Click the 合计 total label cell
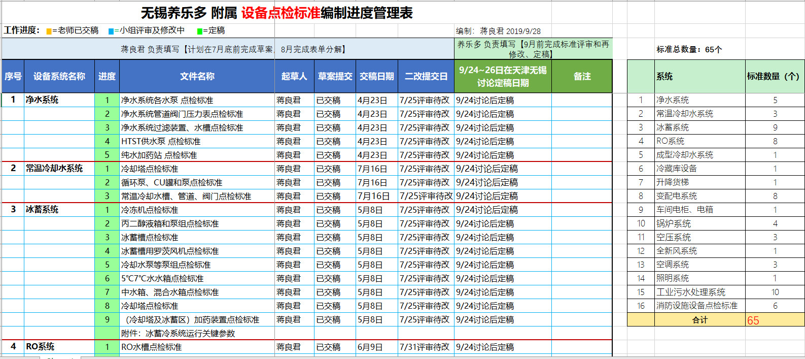805x359 pixels. [x=700, y=320]
